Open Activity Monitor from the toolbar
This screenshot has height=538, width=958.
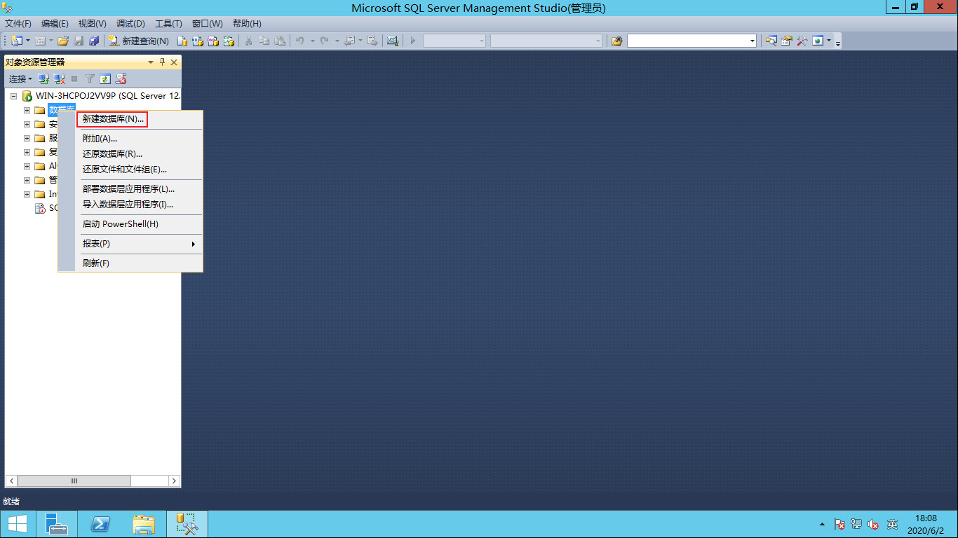(393, 41)
